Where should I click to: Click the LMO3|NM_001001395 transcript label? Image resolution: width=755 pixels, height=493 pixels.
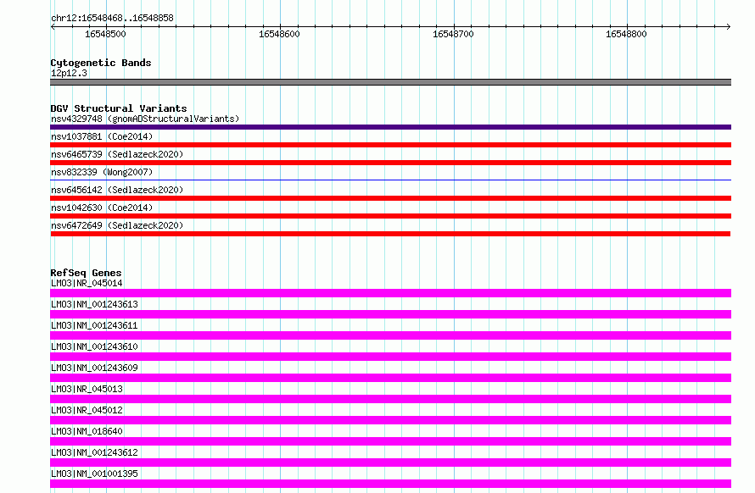pyautogui.click(x=94, y=474)
